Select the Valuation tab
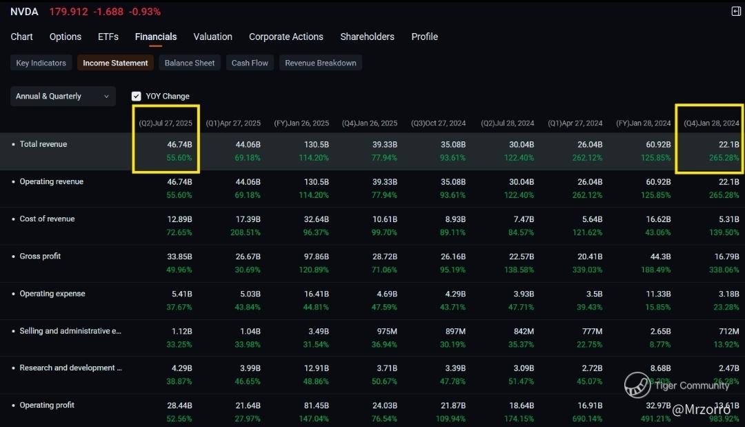The width and height of the screenshot is (745, 427). (x=212, y=37)
